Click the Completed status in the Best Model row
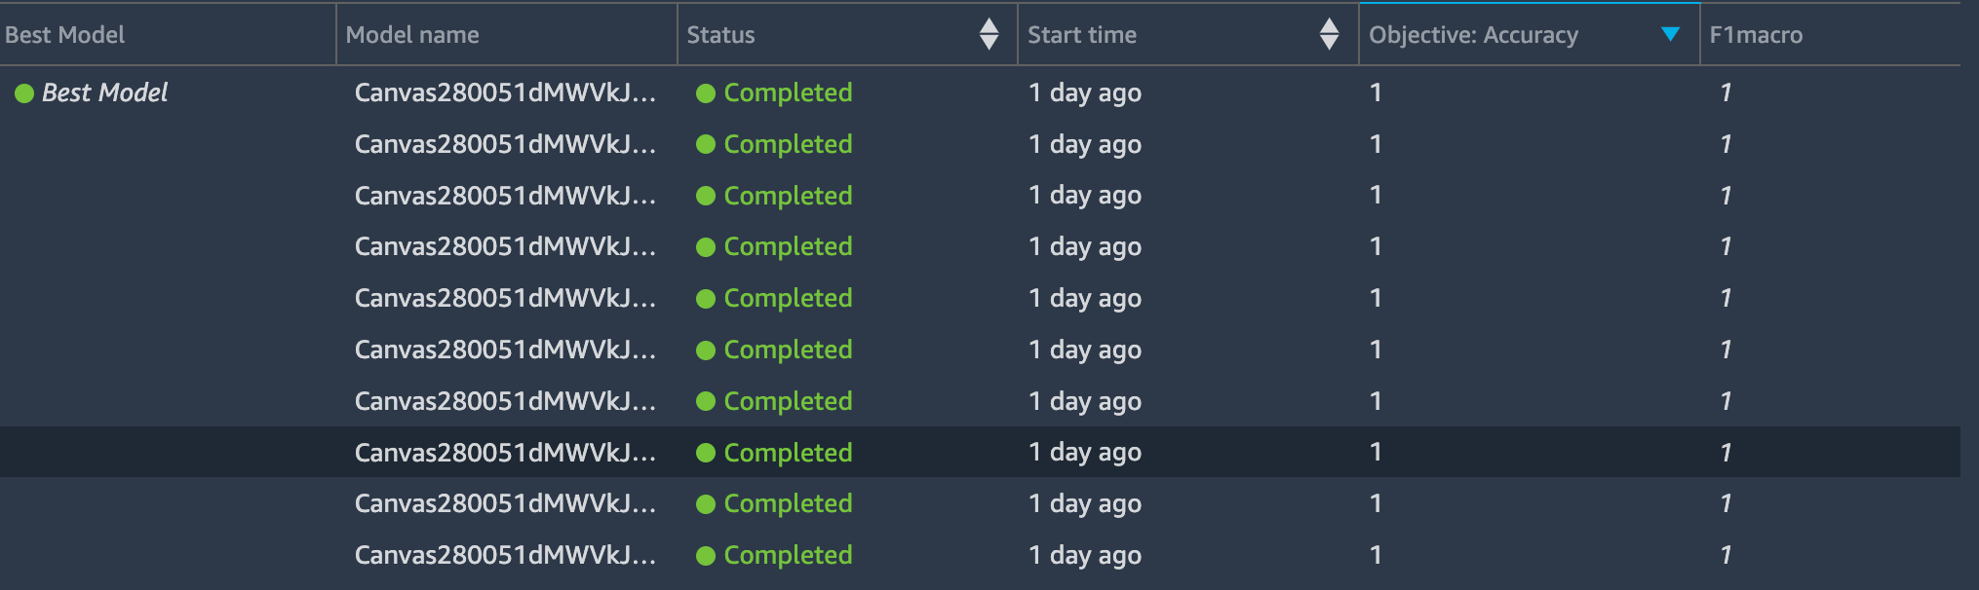 [788, 92]
